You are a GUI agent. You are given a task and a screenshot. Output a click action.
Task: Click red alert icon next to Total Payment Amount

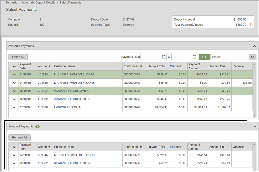coord(250,25)
